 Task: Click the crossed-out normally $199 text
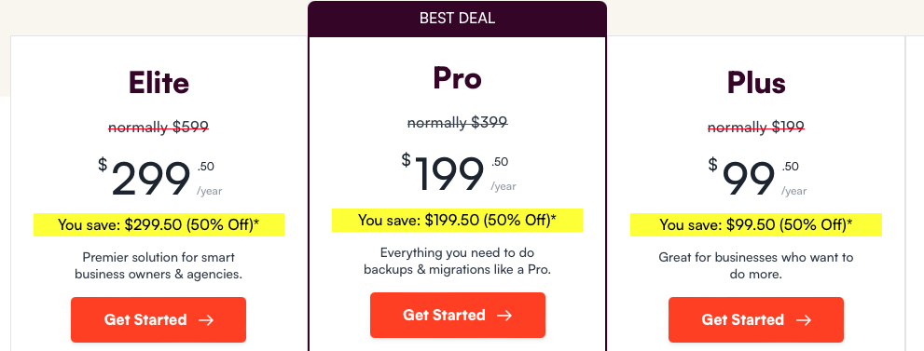[756, 127]
